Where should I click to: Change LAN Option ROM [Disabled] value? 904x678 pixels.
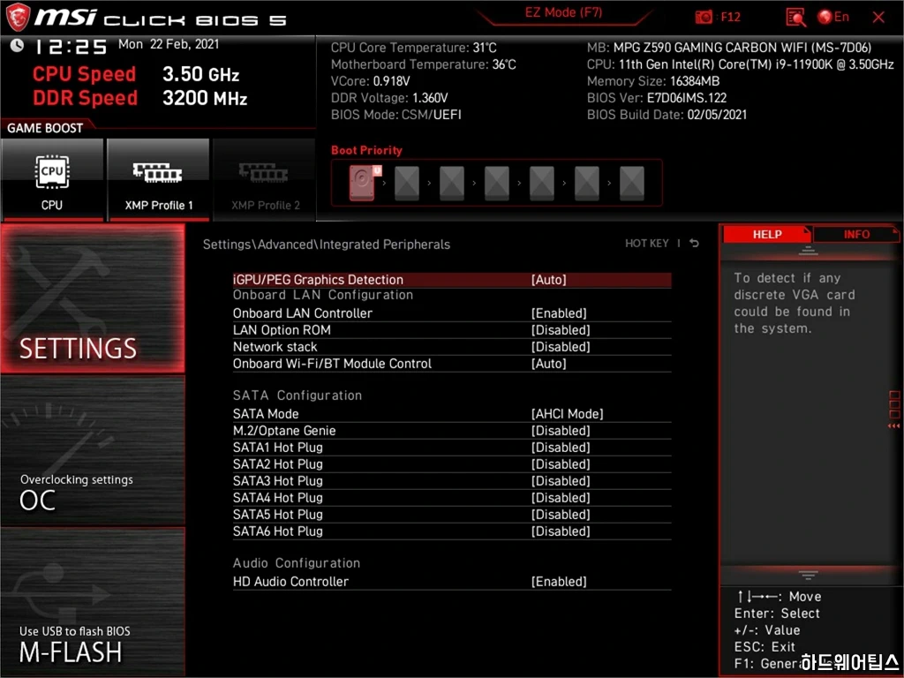tap(561, 330)
